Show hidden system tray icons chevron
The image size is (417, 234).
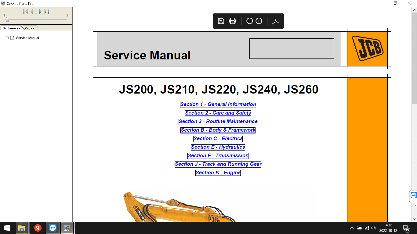point(352,228)
